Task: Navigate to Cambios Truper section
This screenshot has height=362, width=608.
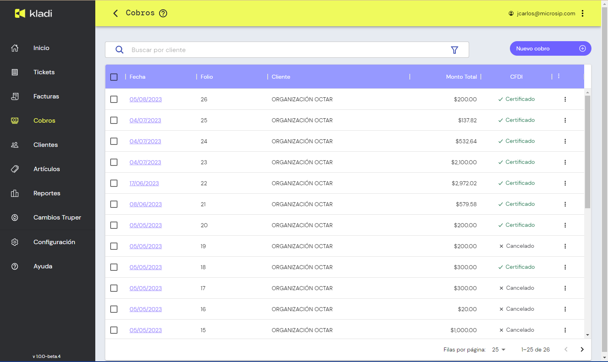Action: pos(57,218)
